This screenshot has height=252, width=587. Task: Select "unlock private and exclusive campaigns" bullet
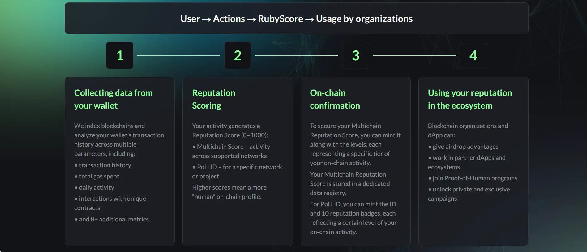tap(471, 189)
